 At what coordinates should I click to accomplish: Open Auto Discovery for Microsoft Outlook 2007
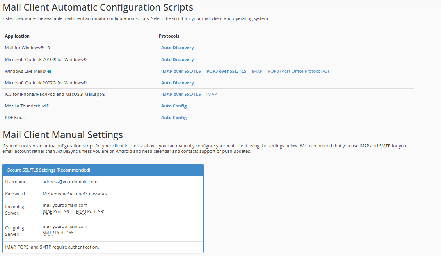177,82
